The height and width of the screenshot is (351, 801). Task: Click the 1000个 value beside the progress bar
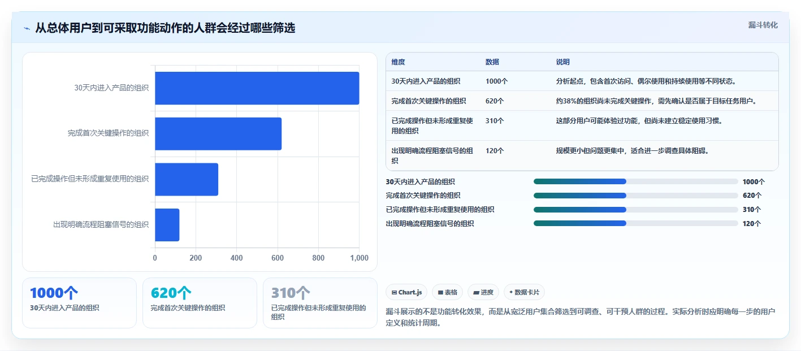[754, 182]
